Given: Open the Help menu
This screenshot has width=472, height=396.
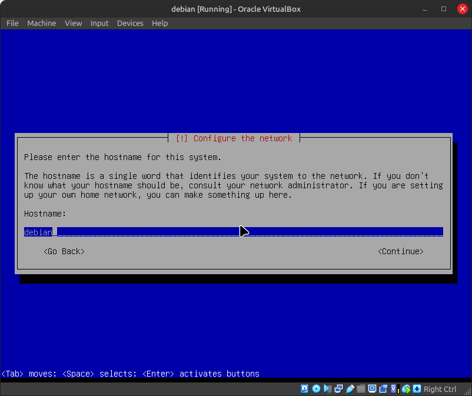Looking at the screenshot, I should pos(159,23).
